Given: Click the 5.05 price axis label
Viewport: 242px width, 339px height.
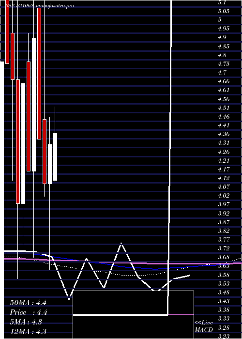Looking at the screenshot, I should 224,11.
